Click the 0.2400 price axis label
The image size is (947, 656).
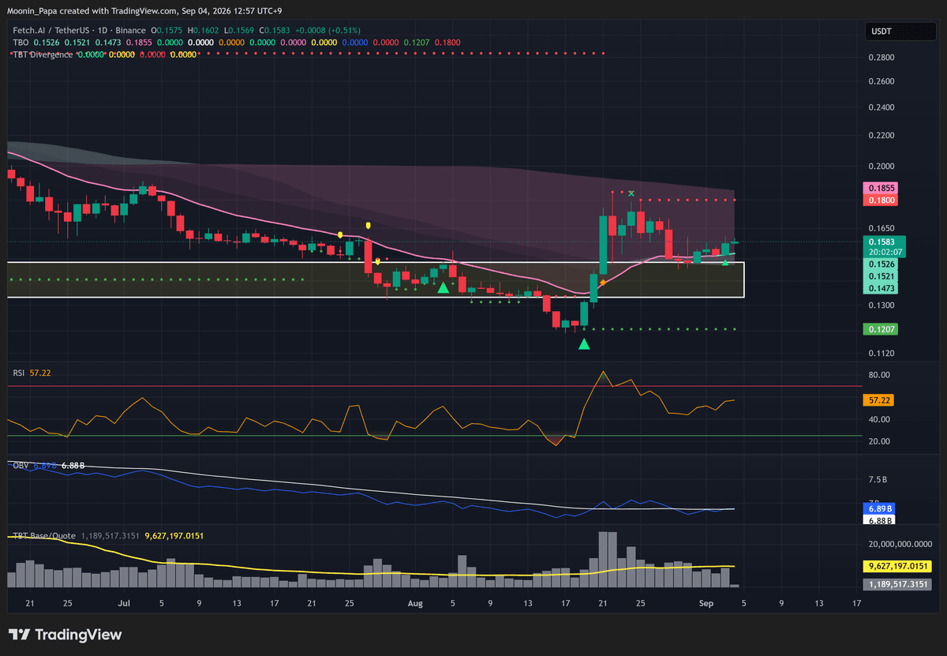881,107
